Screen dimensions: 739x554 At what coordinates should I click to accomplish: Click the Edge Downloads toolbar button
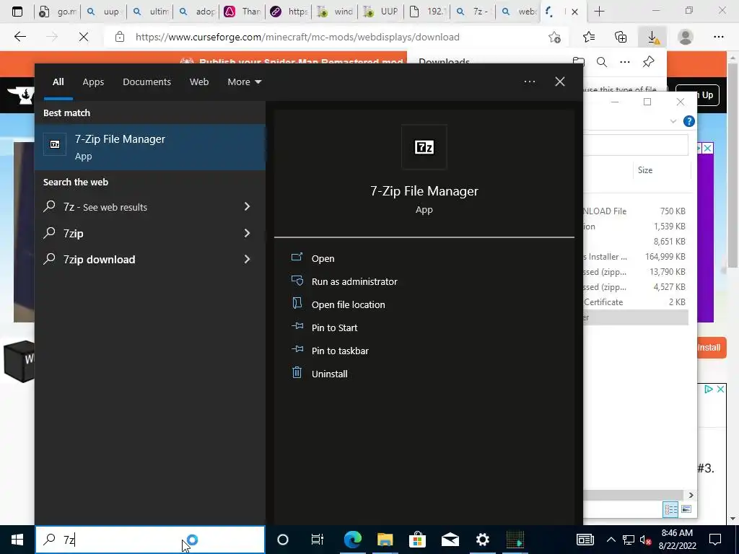click(652, 37)
